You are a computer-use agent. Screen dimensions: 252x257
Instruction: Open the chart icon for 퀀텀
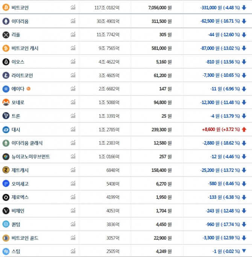[x=73, y=224]
